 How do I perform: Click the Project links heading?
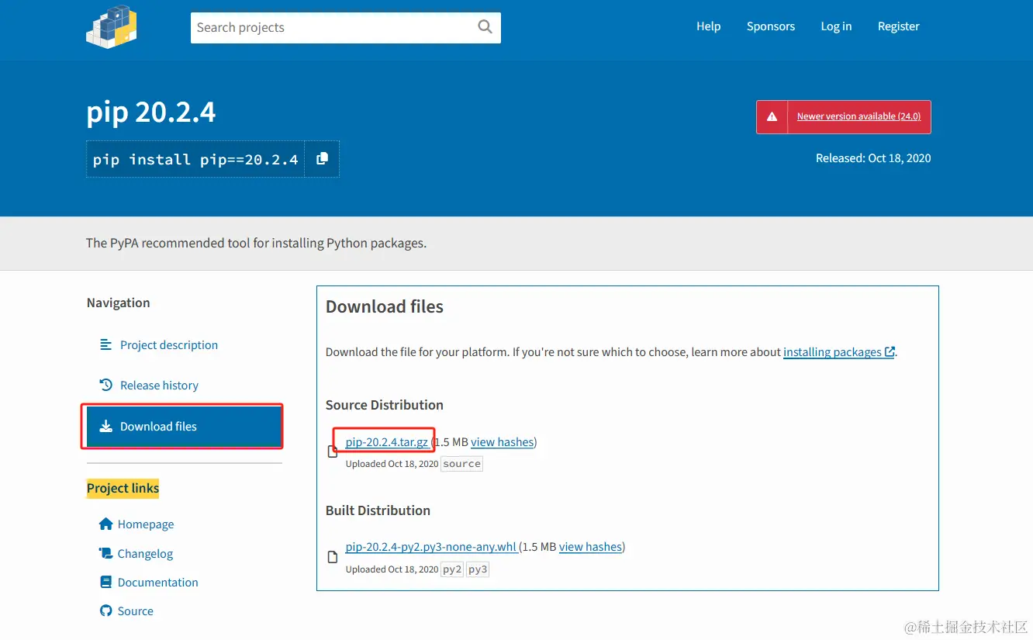coord(123,488)
